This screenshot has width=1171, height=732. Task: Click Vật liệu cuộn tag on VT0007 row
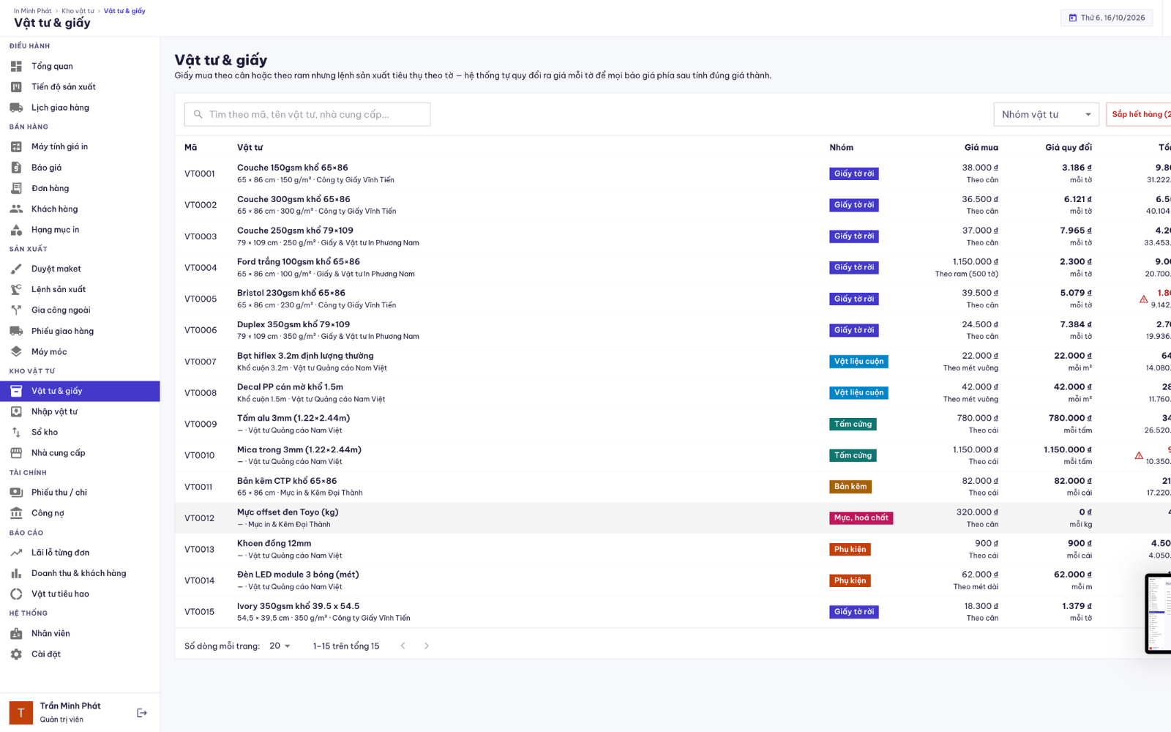coord(858,362)
